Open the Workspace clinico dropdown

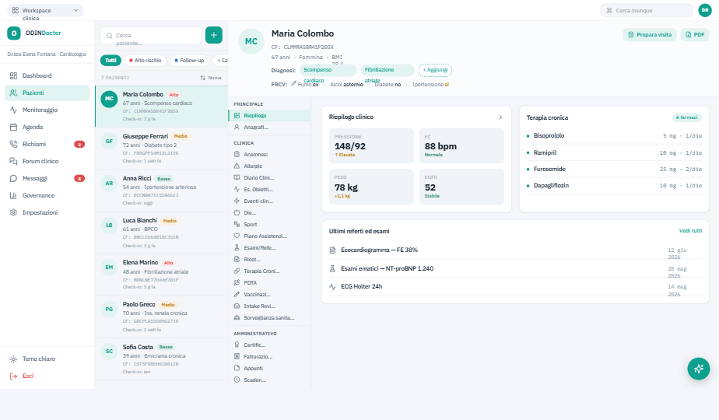click(45, 11)
